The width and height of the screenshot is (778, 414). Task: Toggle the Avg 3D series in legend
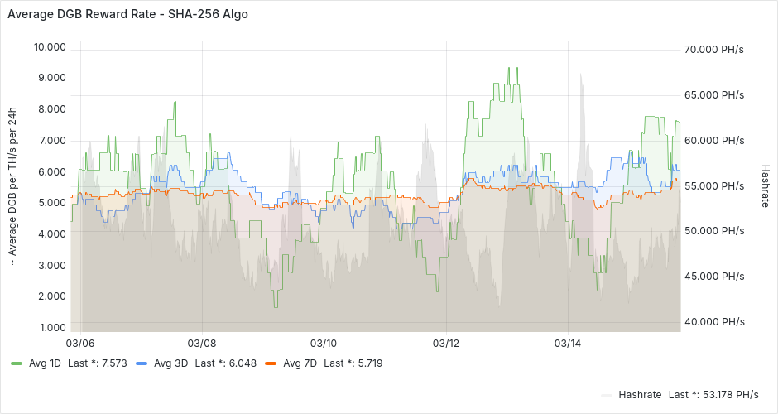(170, 363)
